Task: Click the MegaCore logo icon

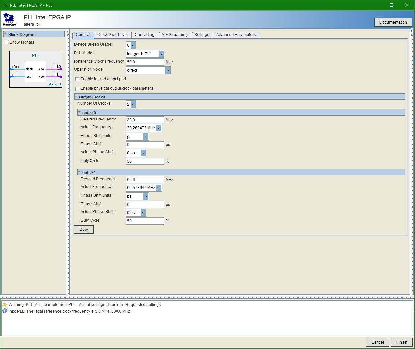Action: (x=10, y=20)
